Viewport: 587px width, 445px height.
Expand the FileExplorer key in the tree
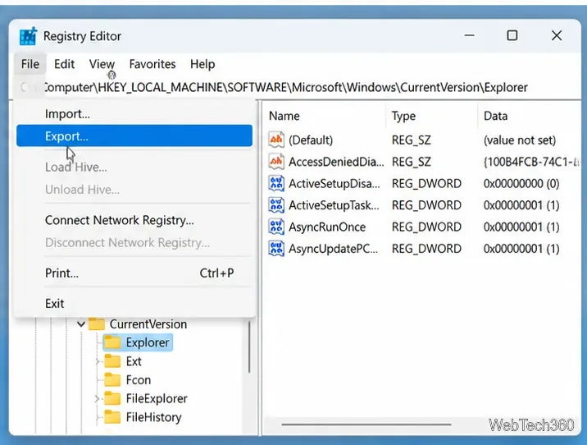(x=98, y=398)
